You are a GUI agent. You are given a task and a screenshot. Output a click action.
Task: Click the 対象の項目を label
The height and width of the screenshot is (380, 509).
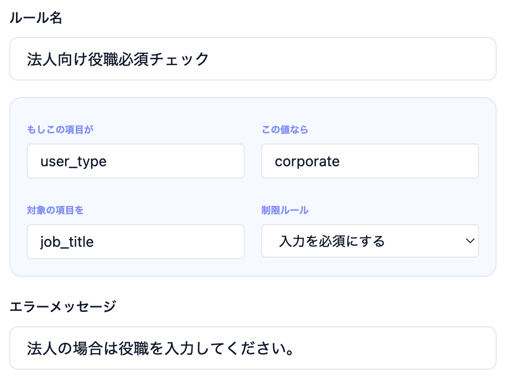pyautogui.click(x=55, y=210)
